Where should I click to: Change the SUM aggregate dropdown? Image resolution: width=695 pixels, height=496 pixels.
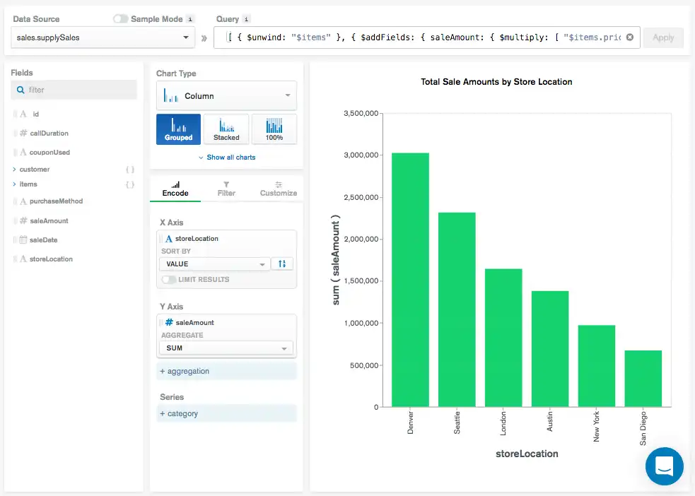[226, 348]
